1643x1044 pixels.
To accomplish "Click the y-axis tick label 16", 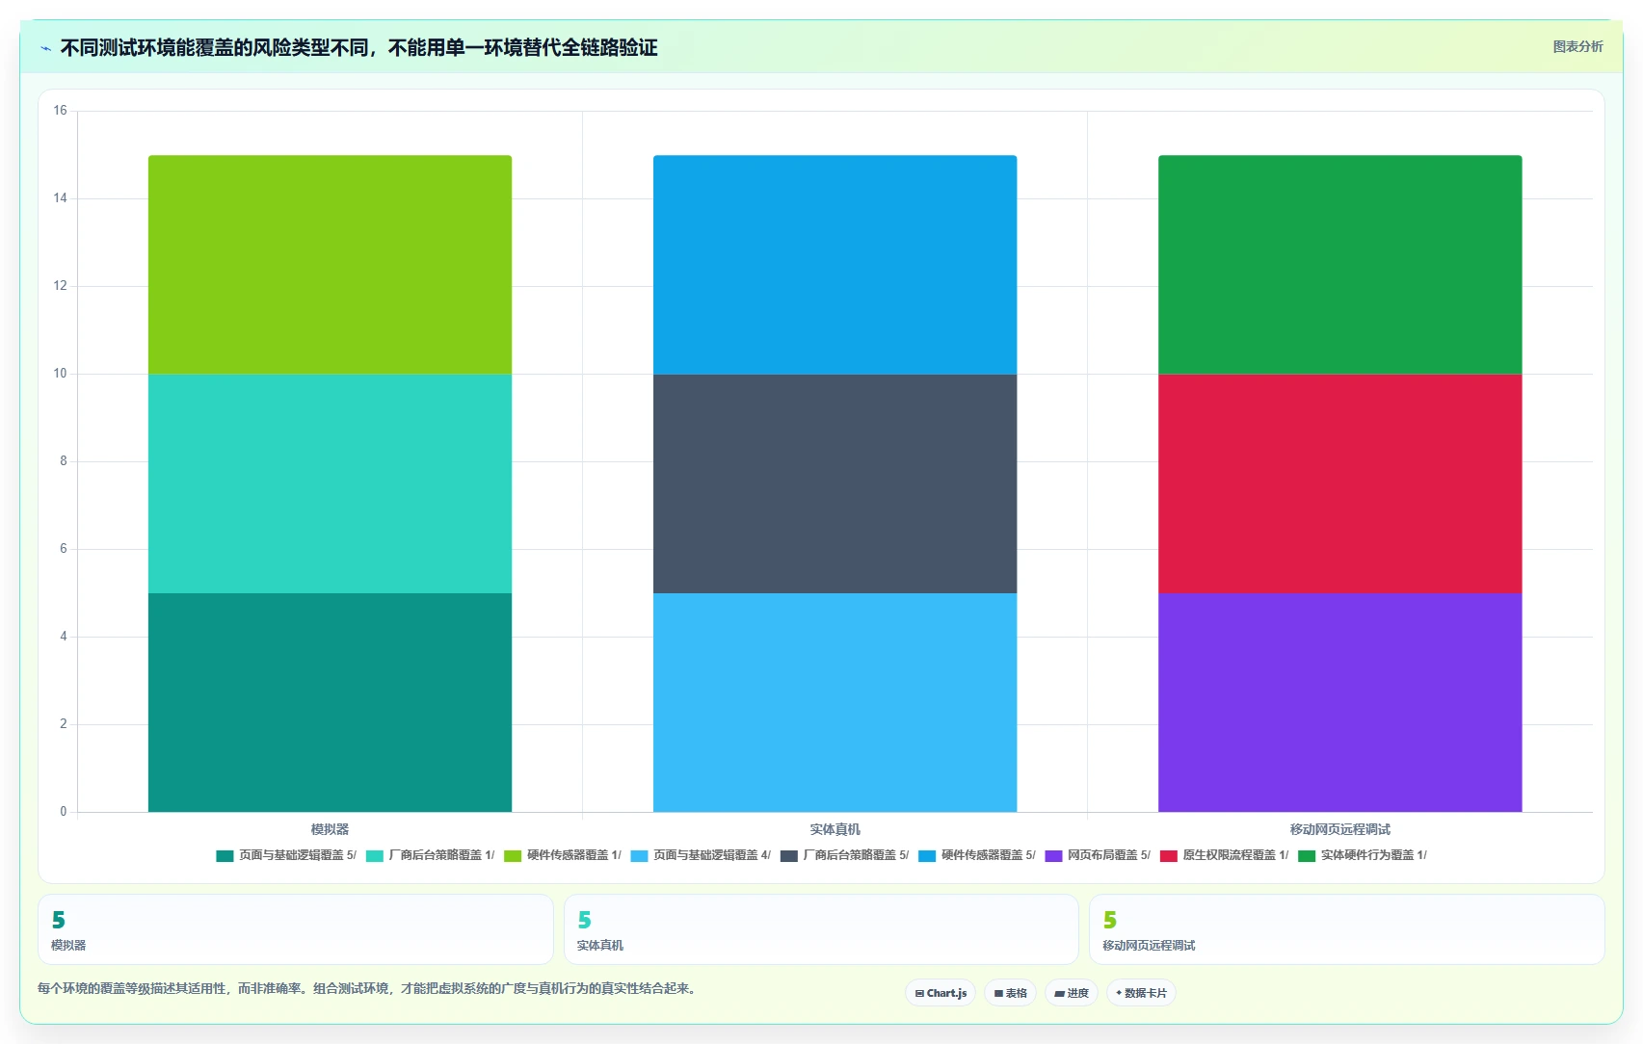I will (x=60, y=111).
